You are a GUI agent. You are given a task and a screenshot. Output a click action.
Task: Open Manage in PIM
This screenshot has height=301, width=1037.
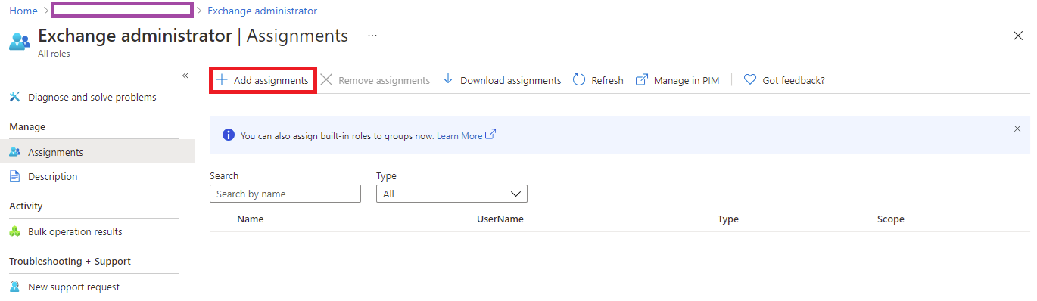point(677,80)
